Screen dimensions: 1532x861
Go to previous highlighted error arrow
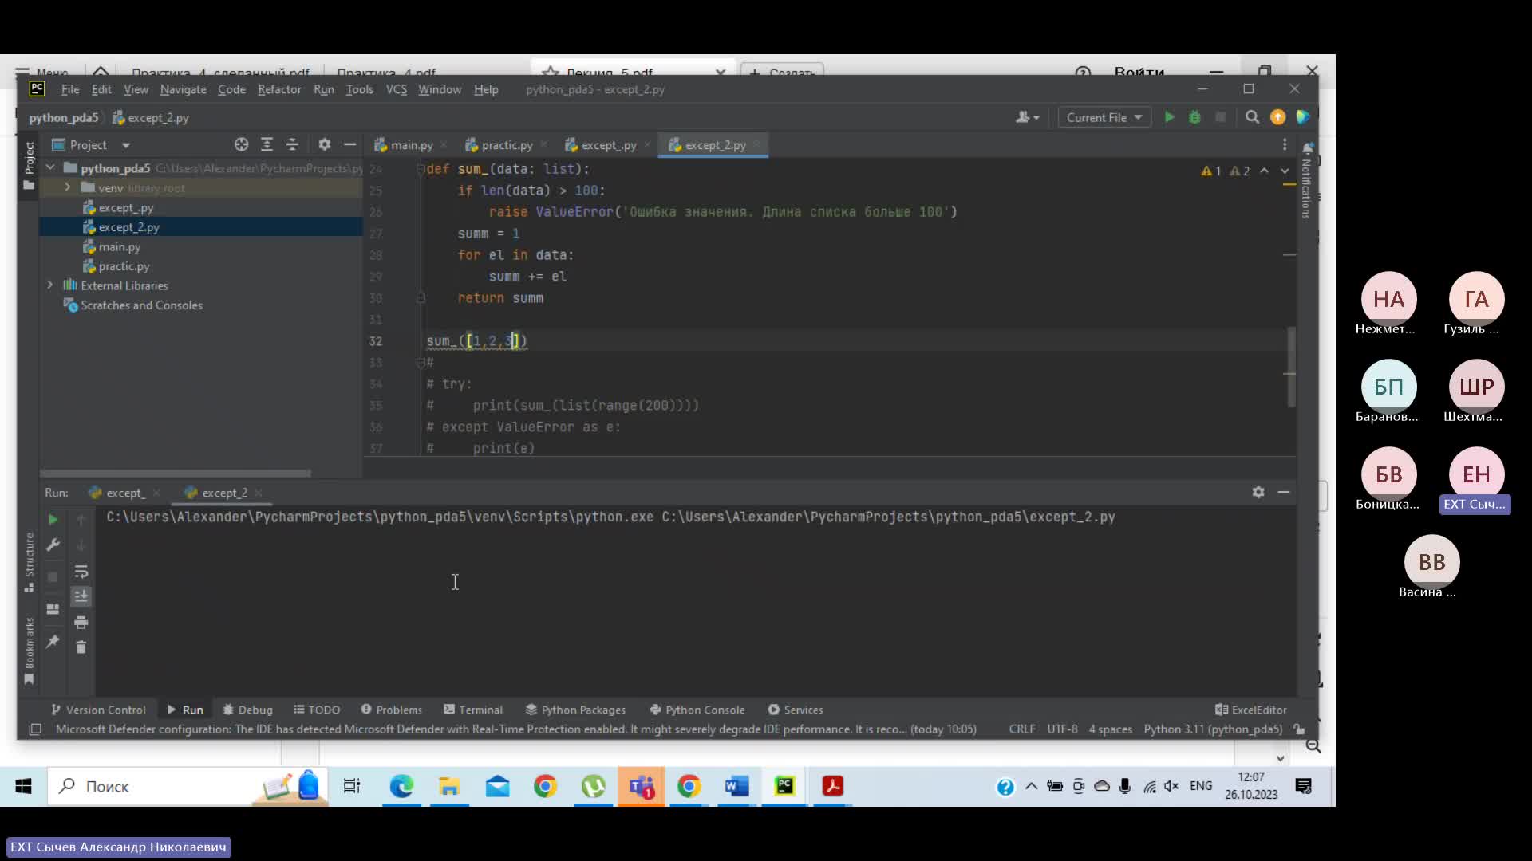click(1264, 171)
